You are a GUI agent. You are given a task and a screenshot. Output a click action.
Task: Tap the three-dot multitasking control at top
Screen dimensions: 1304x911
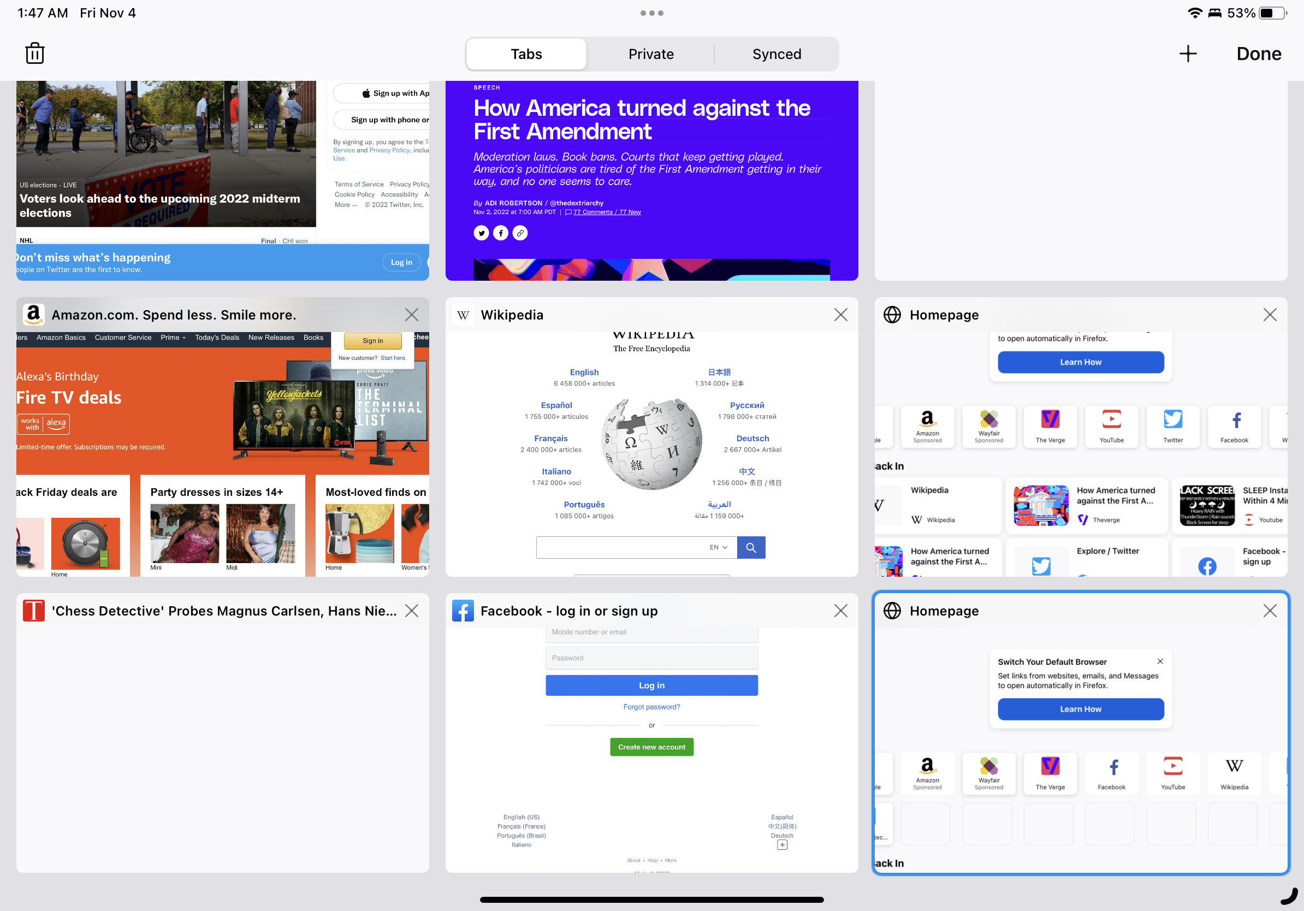(651, 13)
